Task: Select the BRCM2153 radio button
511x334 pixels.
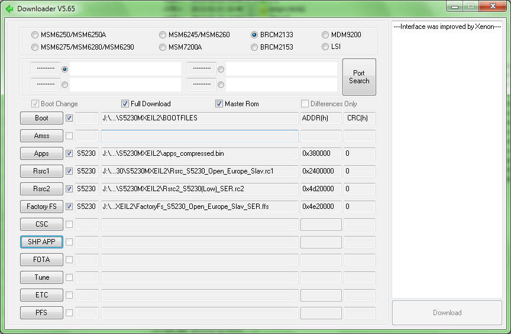Action: [254, 47]
